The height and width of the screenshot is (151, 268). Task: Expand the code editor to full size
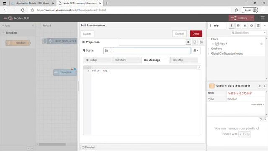click(199, 68)
